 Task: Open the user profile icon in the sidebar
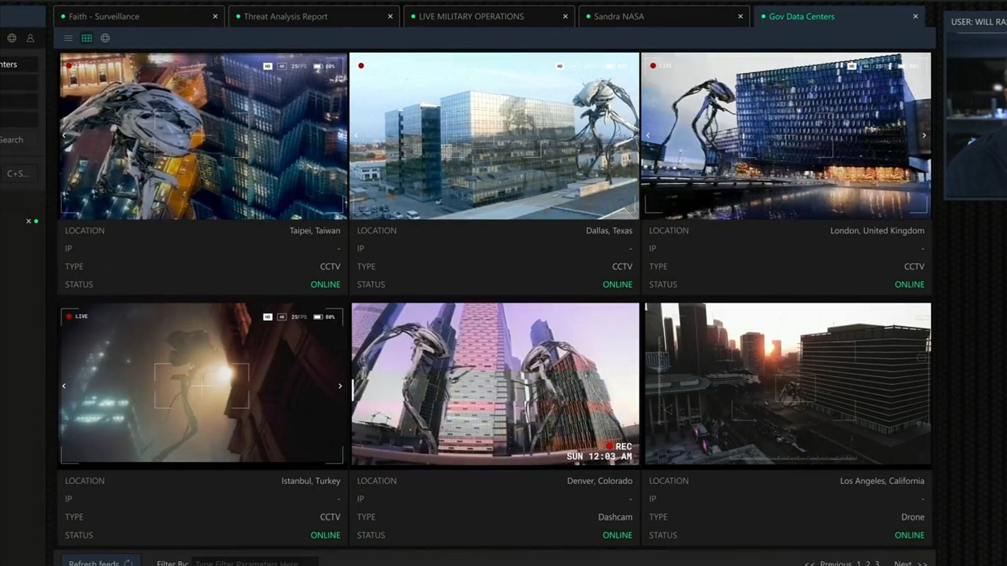(30, 38)
